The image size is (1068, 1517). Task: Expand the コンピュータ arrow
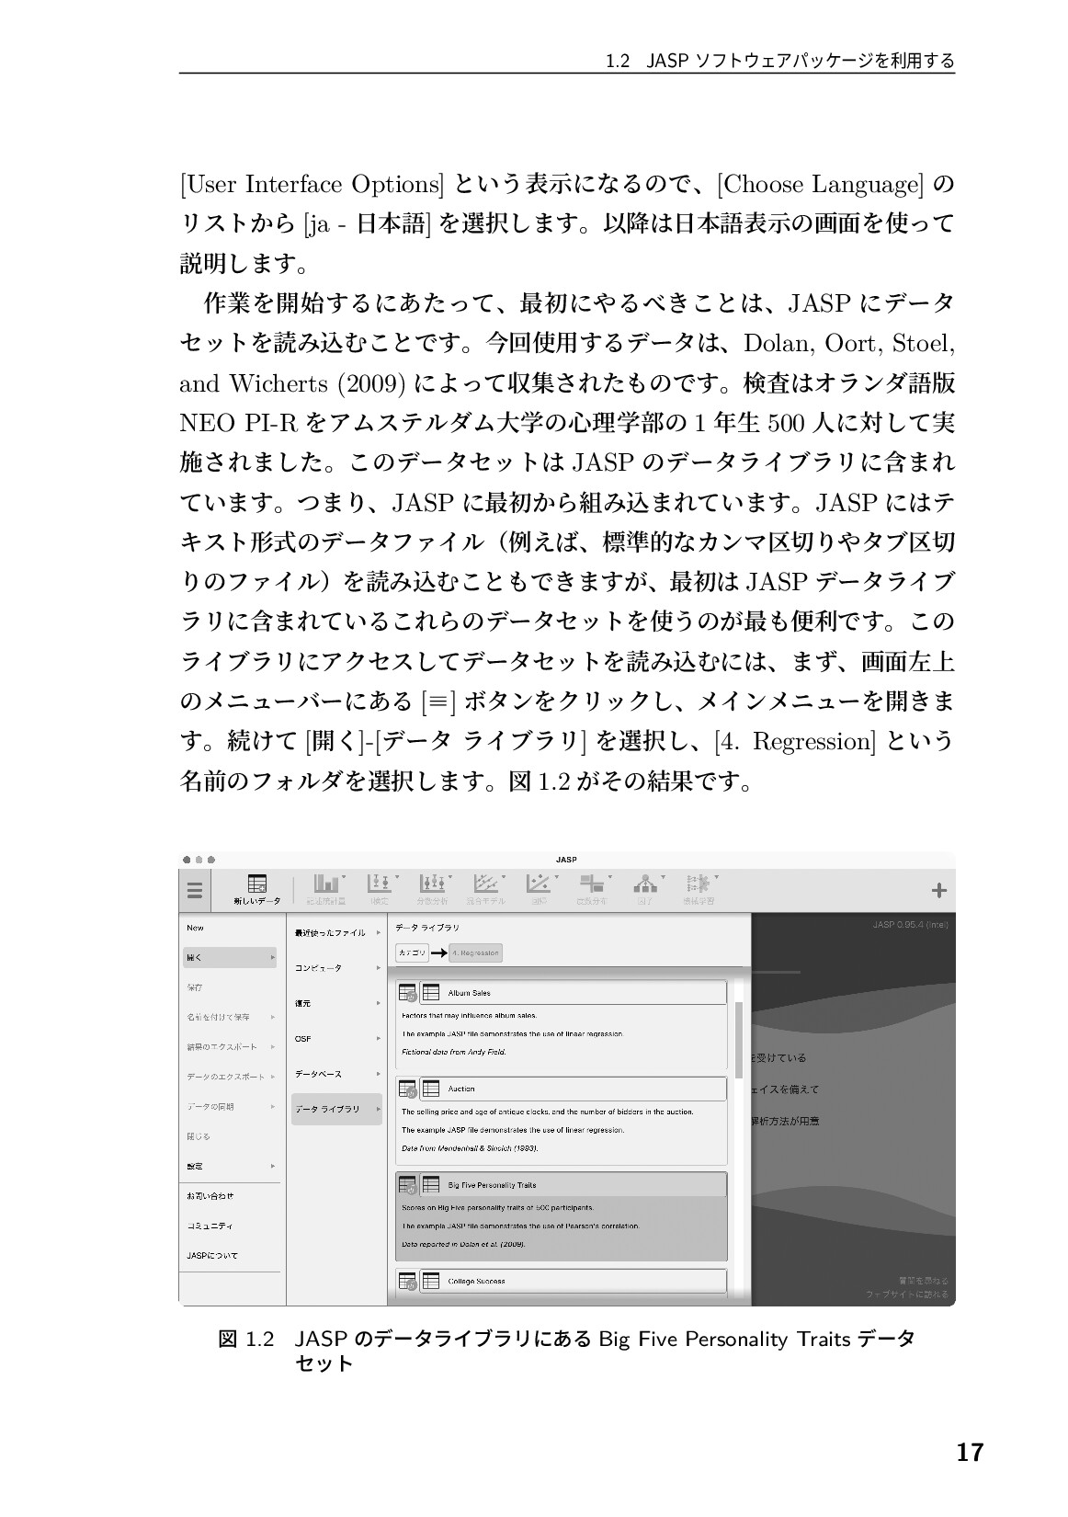378,968
